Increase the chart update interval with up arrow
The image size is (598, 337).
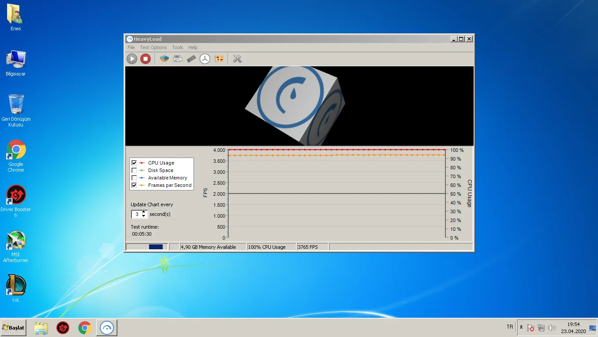(144, 212)
